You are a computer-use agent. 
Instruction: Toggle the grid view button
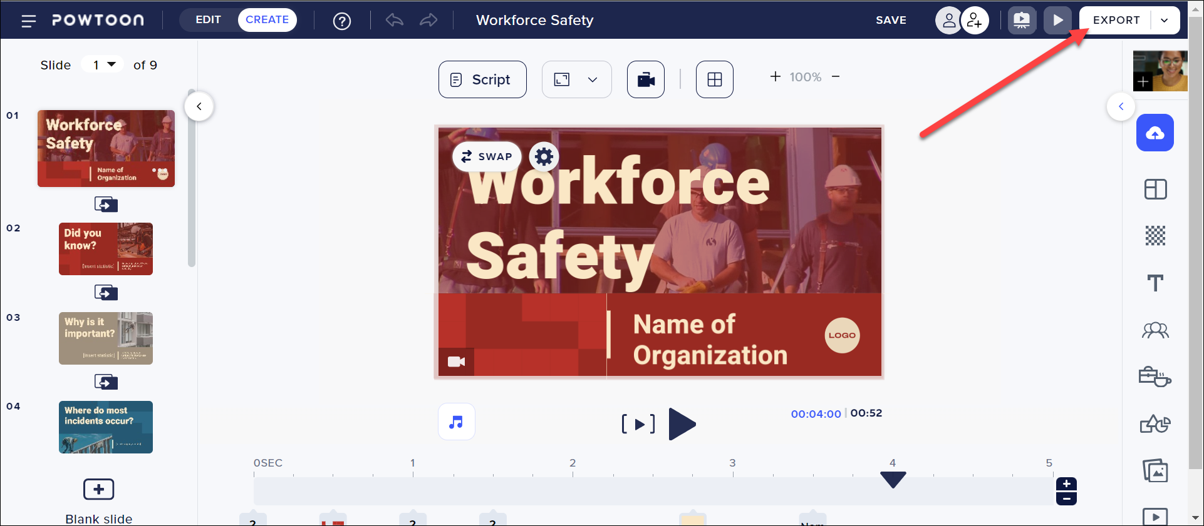point(714,79)
